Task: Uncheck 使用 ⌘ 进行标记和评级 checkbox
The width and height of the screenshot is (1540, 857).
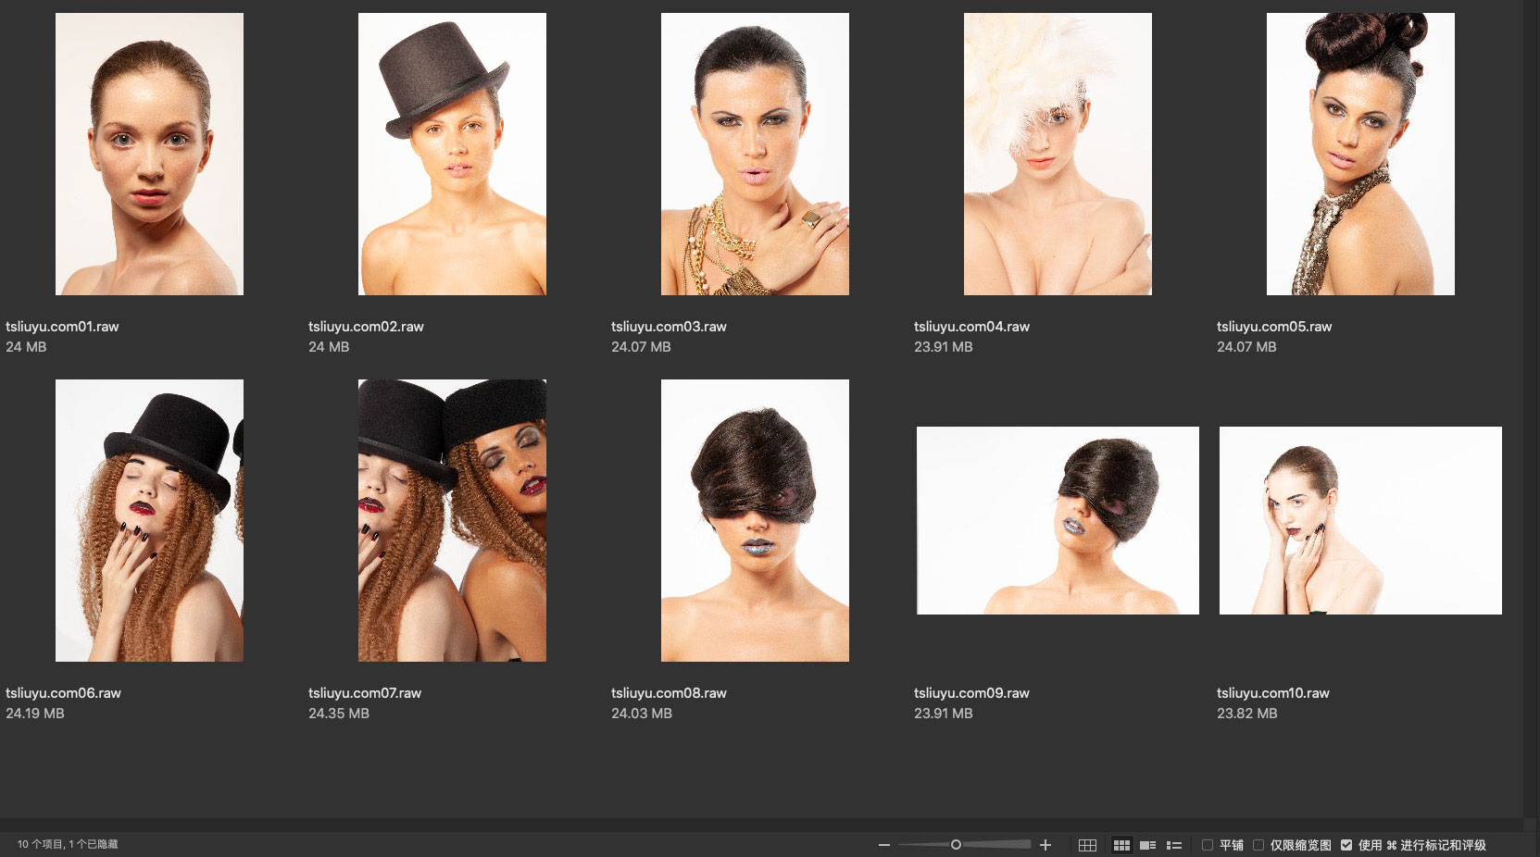Action: click(x=1346, y=845)
